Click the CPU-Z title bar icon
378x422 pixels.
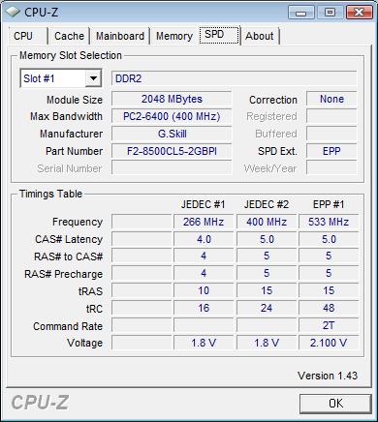pyautogui.click(x=13, y=13)
